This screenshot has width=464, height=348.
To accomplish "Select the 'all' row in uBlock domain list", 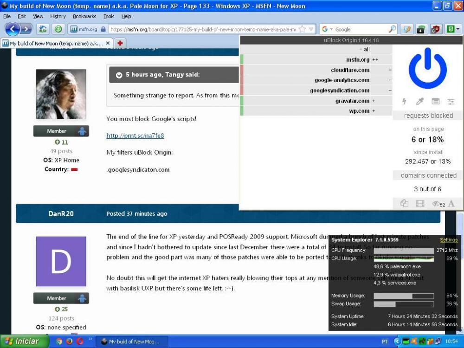I will pyautogui.click(x=316, y=49).
